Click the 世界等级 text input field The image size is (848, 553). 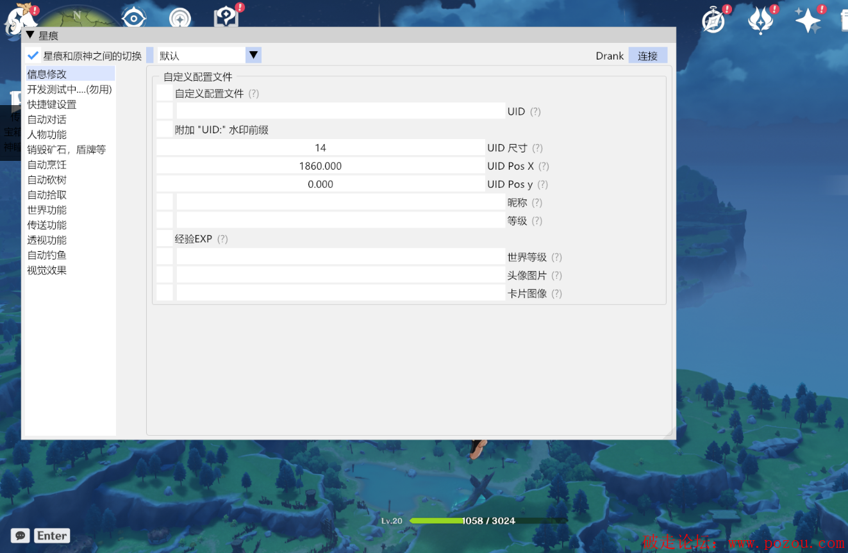click(x=341, y=257)
